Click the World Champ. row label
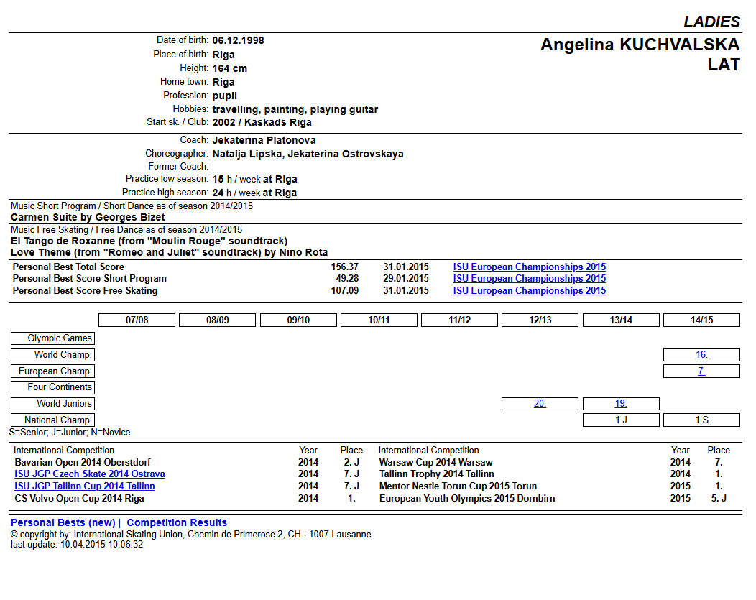The image size is (756, 600). point(52,355)
